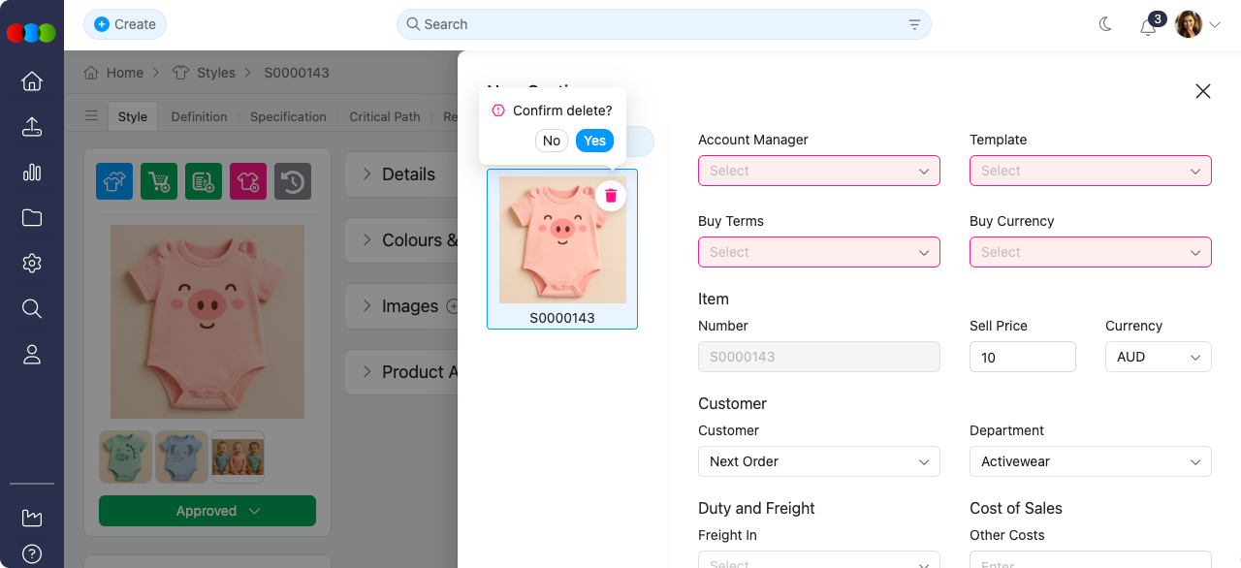The height and width of the screenshot is (568, 1241).
Task: Delete the S0000143 image using the trash icon
Action: pos(610,195)
